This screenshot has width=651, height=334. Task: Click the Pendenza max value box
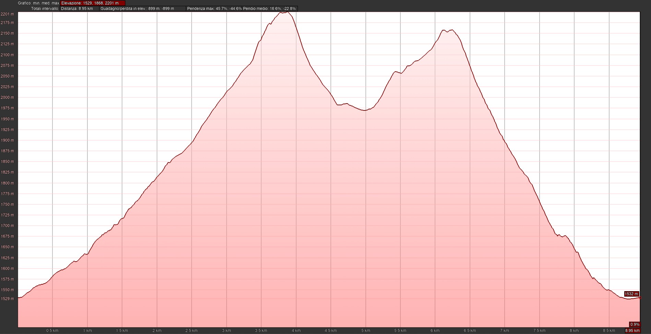point(214,9)
